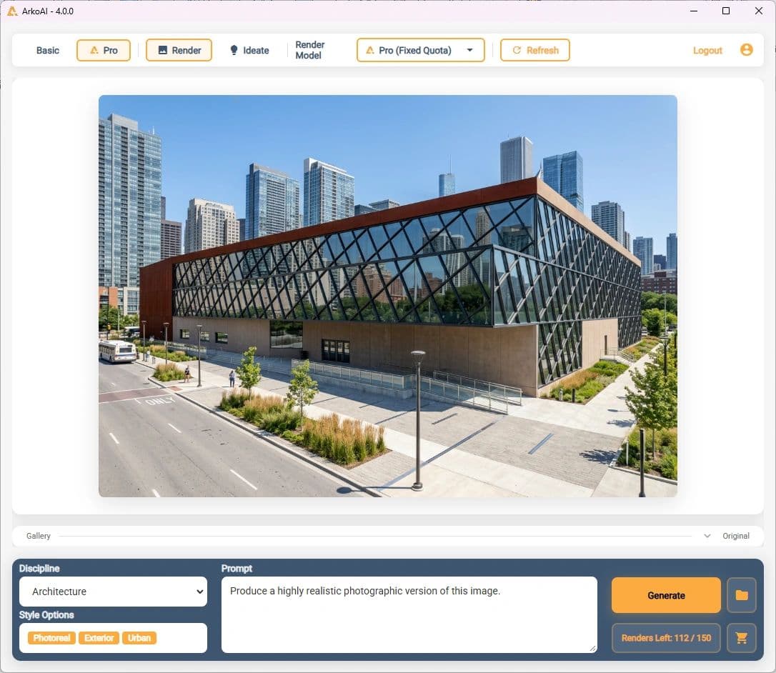Open the Pro (Fixed Quota) render model dropdown
This screenshot has width=776, height=673.
(420, 51)
